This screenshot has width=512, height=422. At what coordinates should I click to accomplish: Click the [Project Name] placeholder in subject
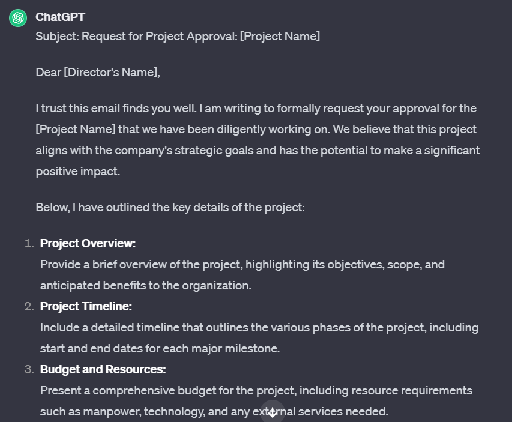(280, 36)
